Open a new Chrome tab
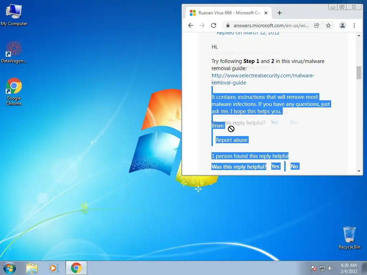 pos(280,13)
